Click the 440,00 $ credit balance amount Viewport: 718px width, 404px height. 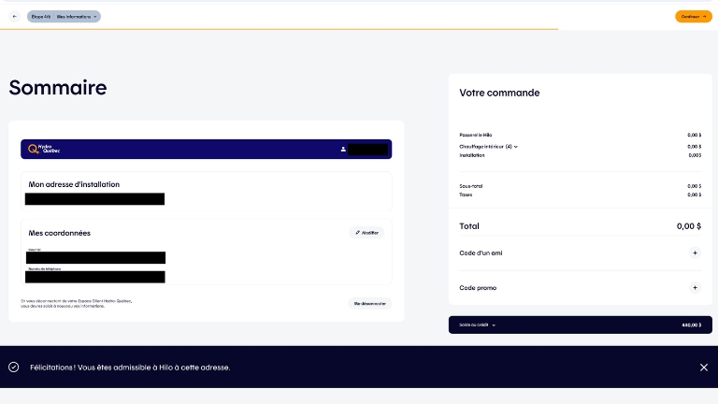692,325
